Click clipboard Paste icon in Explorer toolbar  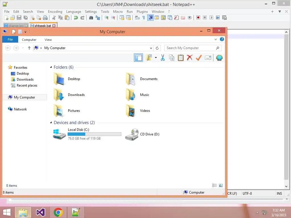click(x=180, y=58)
